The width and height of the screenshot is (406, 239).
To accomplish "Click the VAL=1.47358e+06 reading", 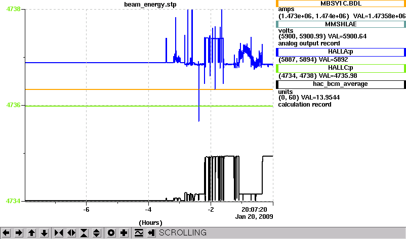I will [x=379, y=16].
